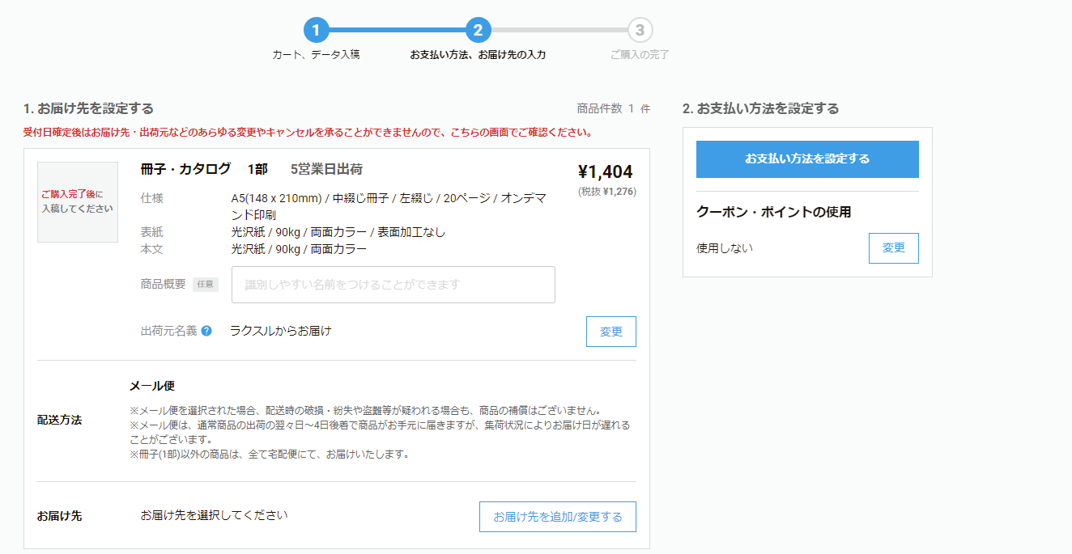Viewport: 1072px width, 554px height.
Task: Click the step 2 circle icon
Action: click(479, 30)
